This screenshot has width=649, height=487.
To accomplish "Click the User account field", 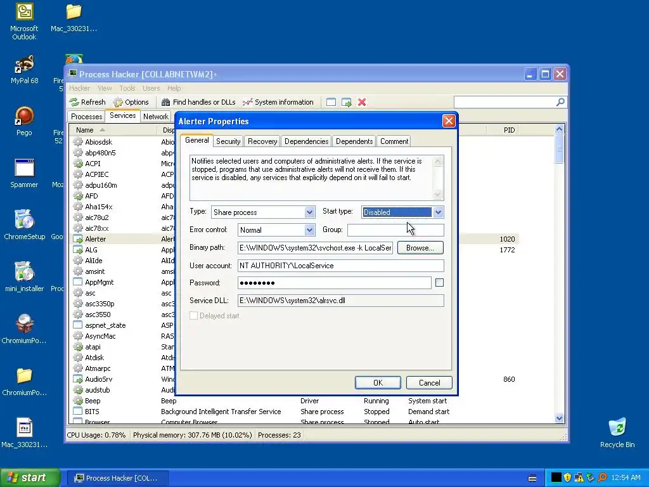I will click(340, 266).
